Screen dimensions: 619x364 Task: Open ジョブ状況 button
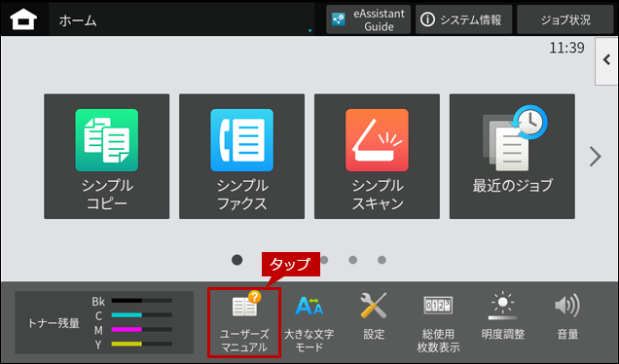click(564, 19)
